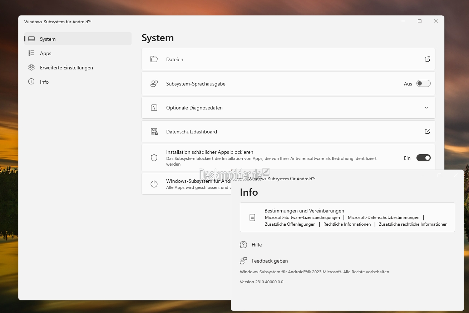Click the Optionale Diagnosedaten label
This screenshot has width=469, height=313.
194,108
